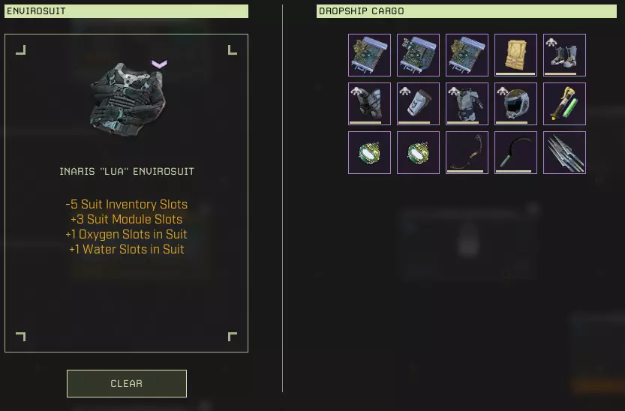The width and height of the screenshot is (625, 411).
Task: Click the ENVIROSUIT panel header
Action: [x=126, y=11]
